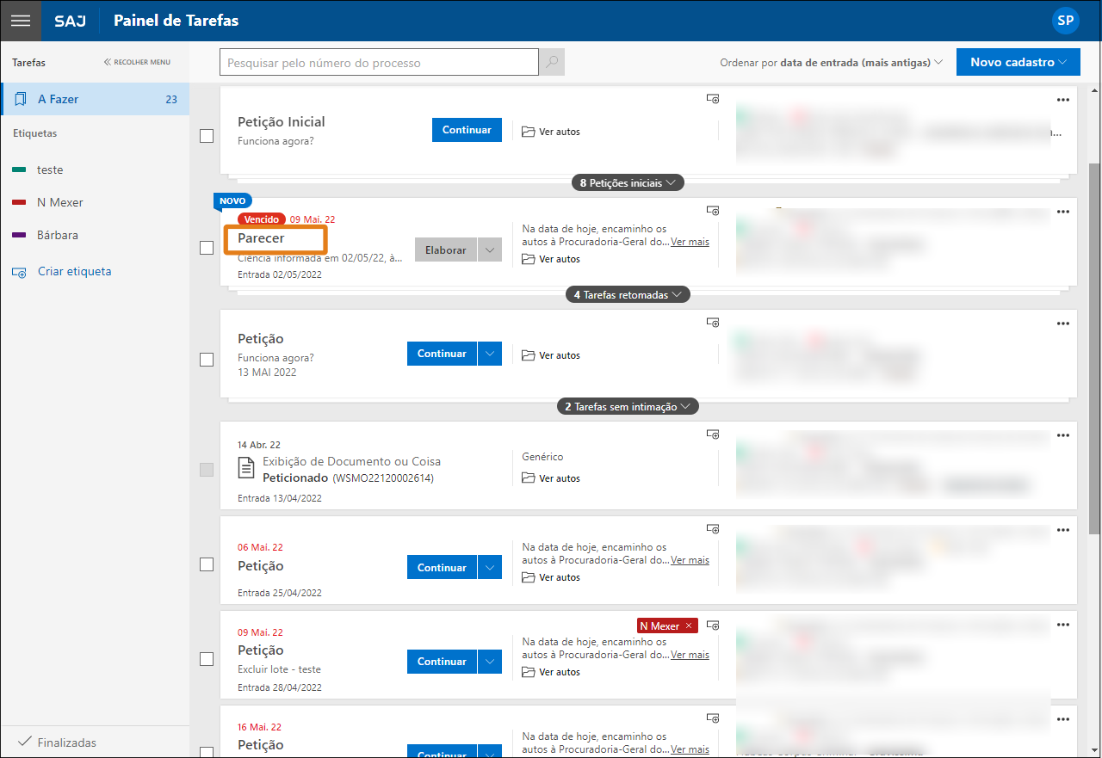Click add-label icon on Petição Inicial card
The image size is (1102, 758).
[x=712, y=99]
